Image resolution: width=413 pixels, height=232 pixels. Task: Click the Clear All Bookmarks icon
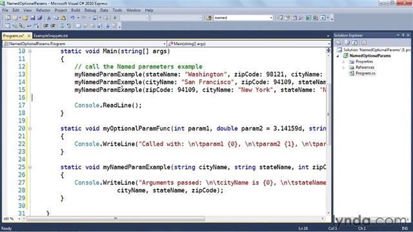point(114,26)
